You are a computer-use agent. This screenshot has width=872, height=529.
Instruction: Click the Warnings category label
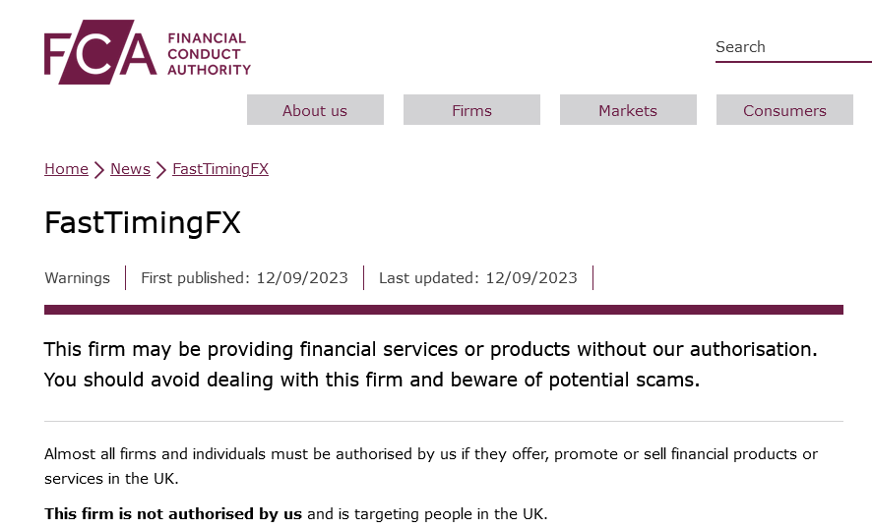(x=78, y=278)
